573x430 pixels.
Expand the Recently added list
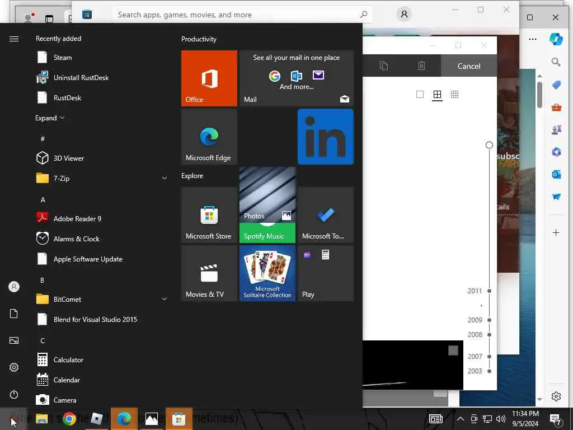coord(50,118)
